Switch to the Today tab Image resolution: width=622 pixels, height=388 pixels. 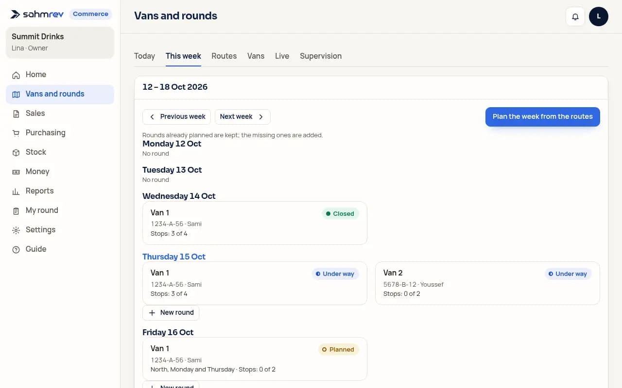[144, 56]
